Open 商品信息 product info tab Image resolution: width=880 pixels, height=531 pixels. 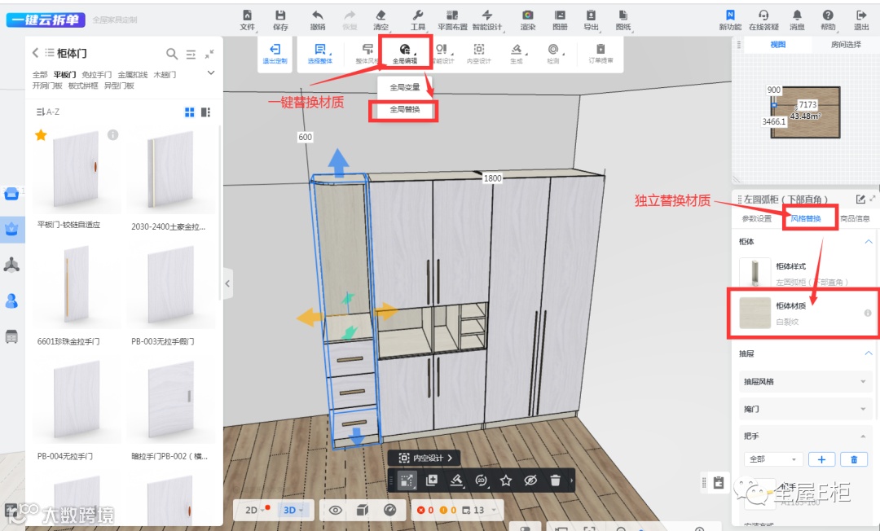pyautogui.click(x=855, y=219)
